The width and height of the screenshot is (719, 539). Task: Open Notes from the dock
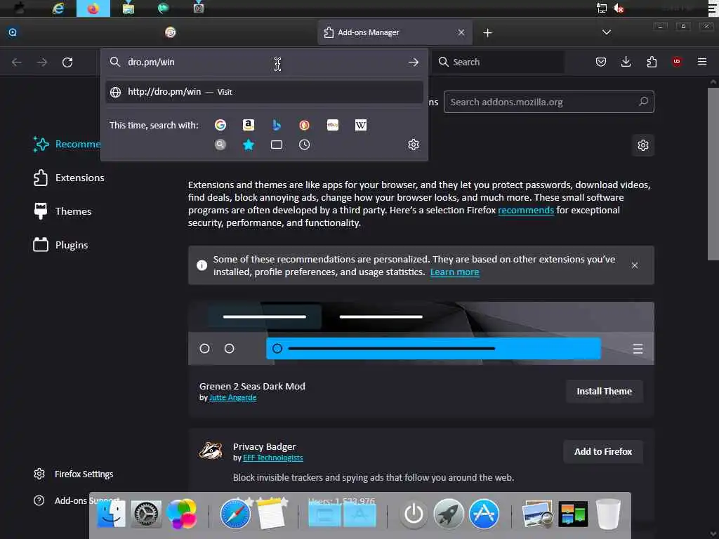271,513
